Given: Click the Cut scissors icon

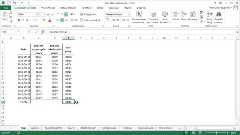Looking at the screenshot, I should click(11, 13).
